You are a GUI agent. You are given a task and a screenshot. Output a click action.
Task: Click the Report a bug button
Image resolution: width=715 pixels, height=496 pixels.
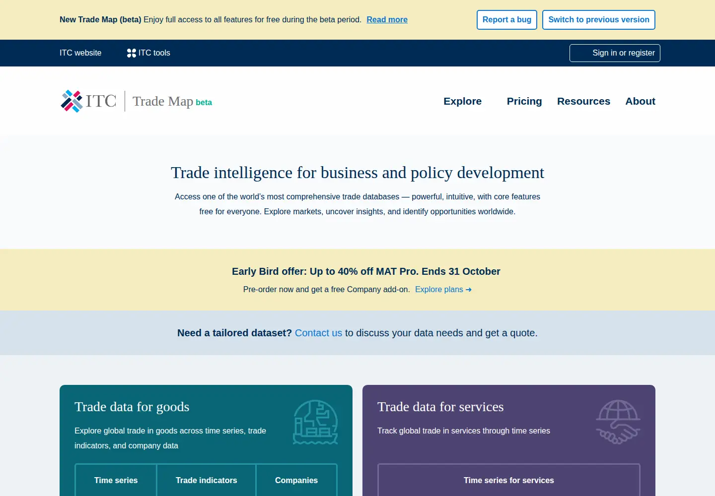coord(507,20)
